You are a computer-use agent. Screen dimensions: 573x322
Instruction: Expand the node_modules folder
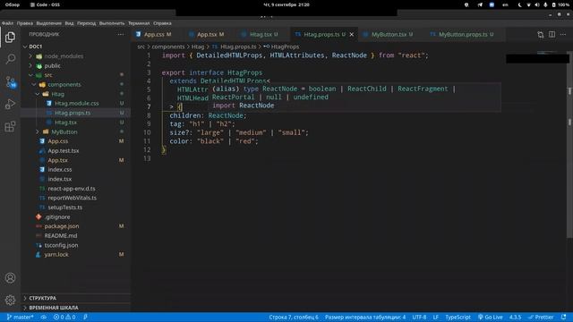[64, 56]
